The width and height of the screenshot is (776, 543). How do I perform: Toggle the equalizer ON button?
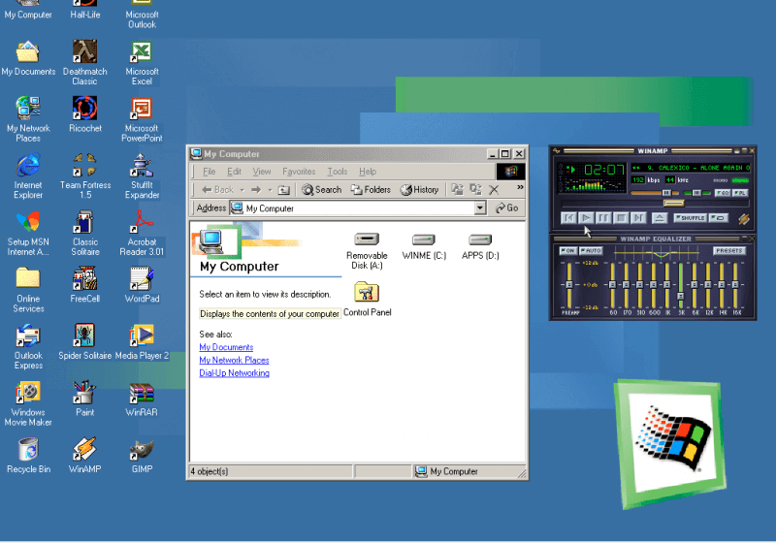568,251
